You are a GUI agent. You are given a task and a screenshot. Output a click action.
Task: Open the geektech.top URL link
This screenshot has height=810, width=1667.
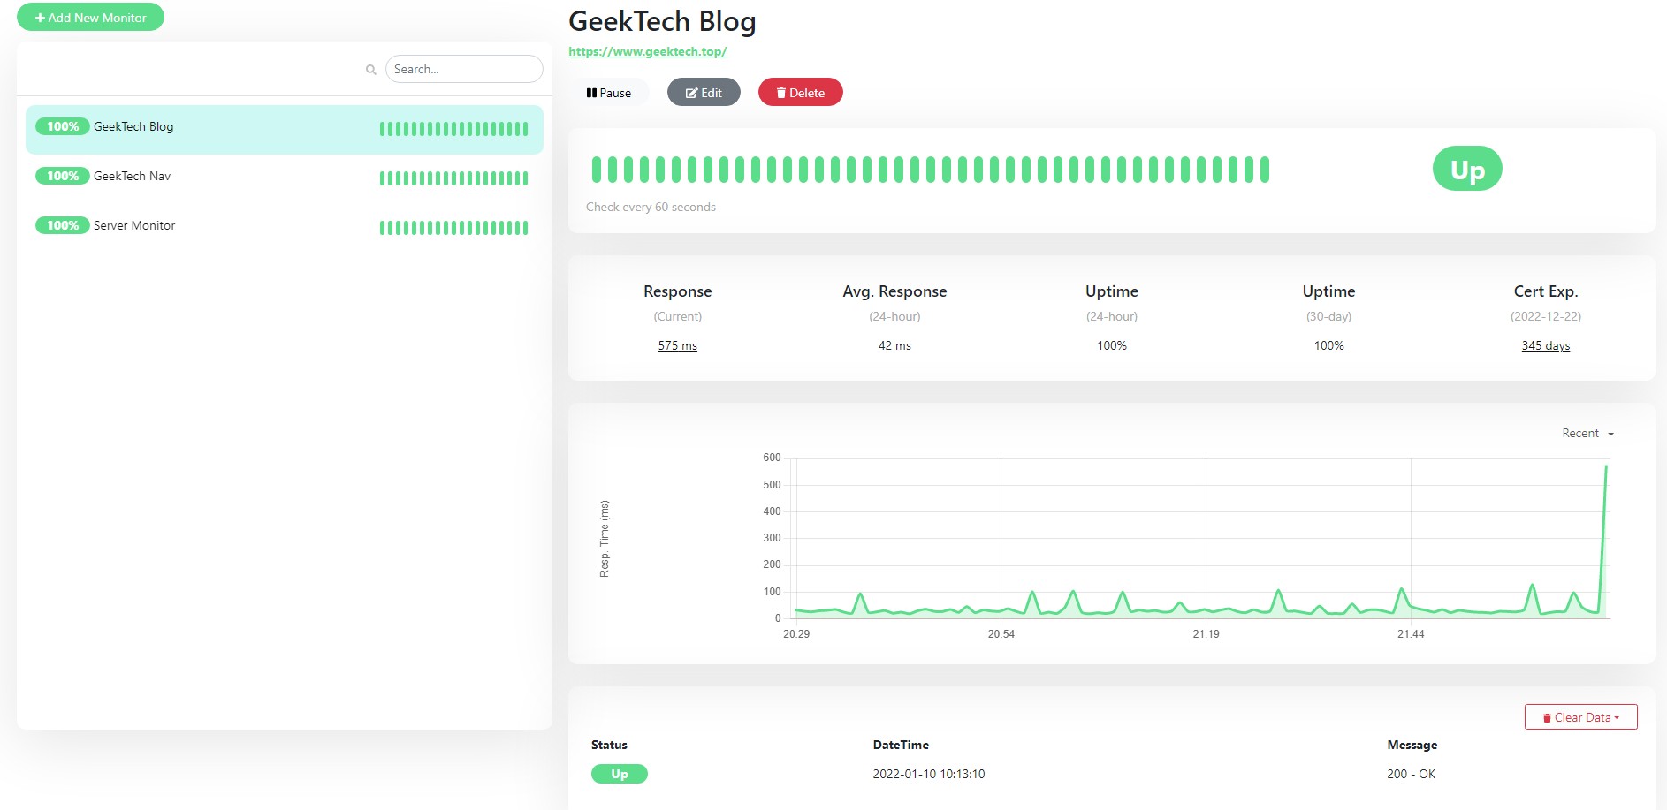coord(647,51)
